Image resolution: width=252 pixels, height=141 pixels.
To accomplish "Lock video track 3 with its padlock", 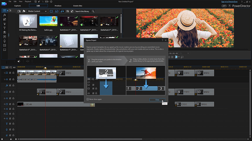I will 13,104.
